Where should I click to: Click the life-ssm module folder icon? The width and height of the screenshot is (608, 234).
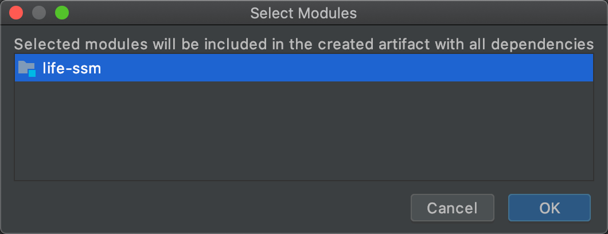(26, 68)
